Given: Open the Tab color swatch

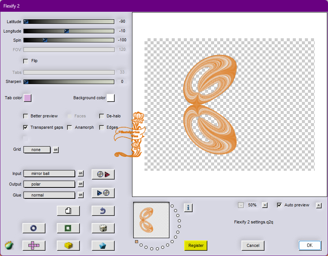Looking at the screenshot, I should tap(28, 98).
